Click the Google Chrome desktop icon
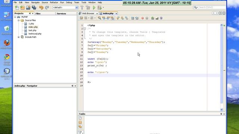This screenshot has width=239, height=134. 7,60
